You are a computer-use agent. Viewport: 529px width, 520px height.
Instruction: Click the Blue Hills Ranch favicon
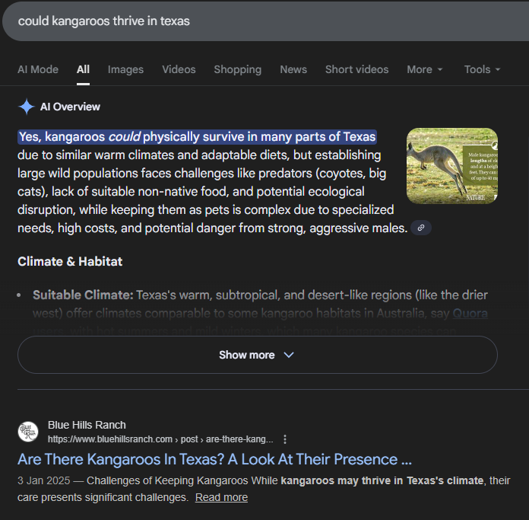point(28,432)
